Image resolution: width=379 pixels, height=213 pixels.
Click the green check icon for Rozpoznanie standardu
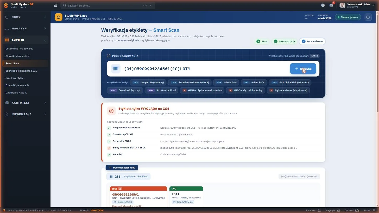tap(109, 128)
